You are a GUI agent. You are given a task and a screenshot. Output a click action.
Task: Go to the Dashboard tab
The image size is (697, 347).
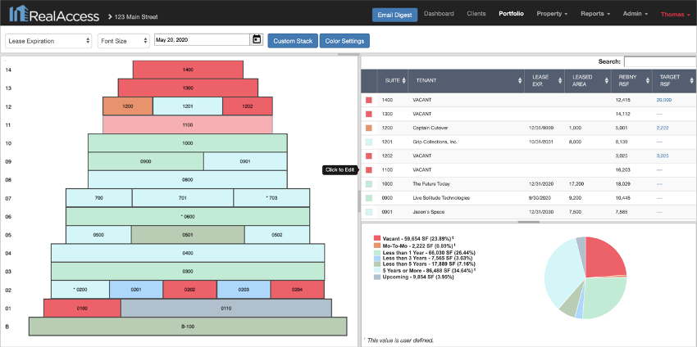(439, 14)
